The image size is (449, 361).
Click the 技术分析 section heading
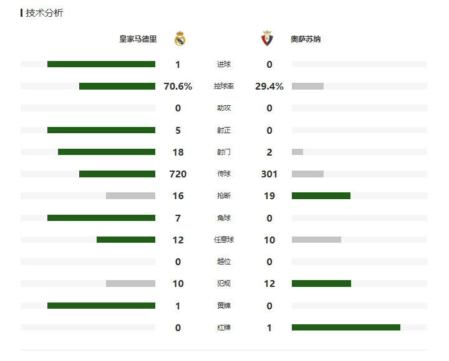(44, 13)
